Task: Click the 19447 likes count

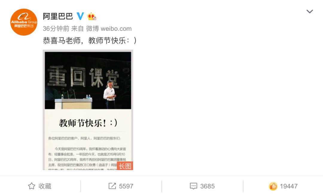Action: [x=289, y=186]
